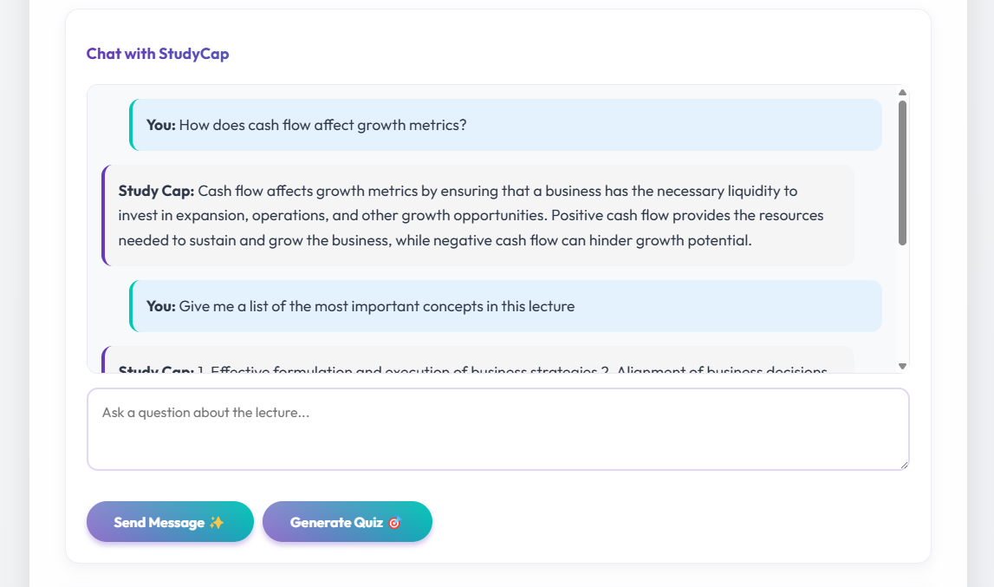The image size is (994, 587).
Task: Click the scroll-down arrow on chat scrollbar
Action: pyautogui.click(x=902, y=366)
